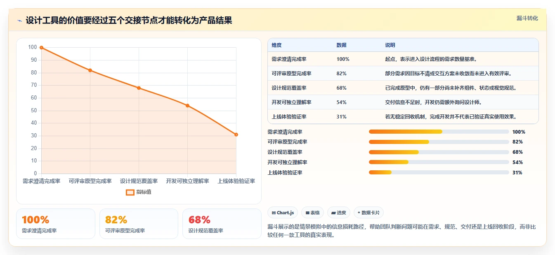The width and height of the screenshot is (555, 255).
Task: Click the 维度 table column header
Action: (x=276, y=45)
